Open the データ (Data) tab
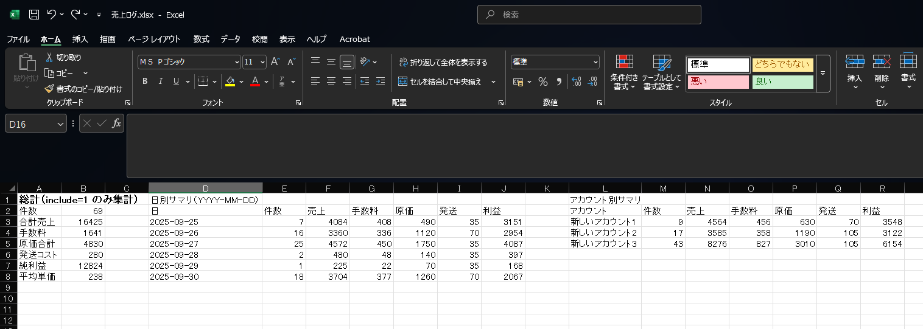923x329 pixels. (230, 39)
